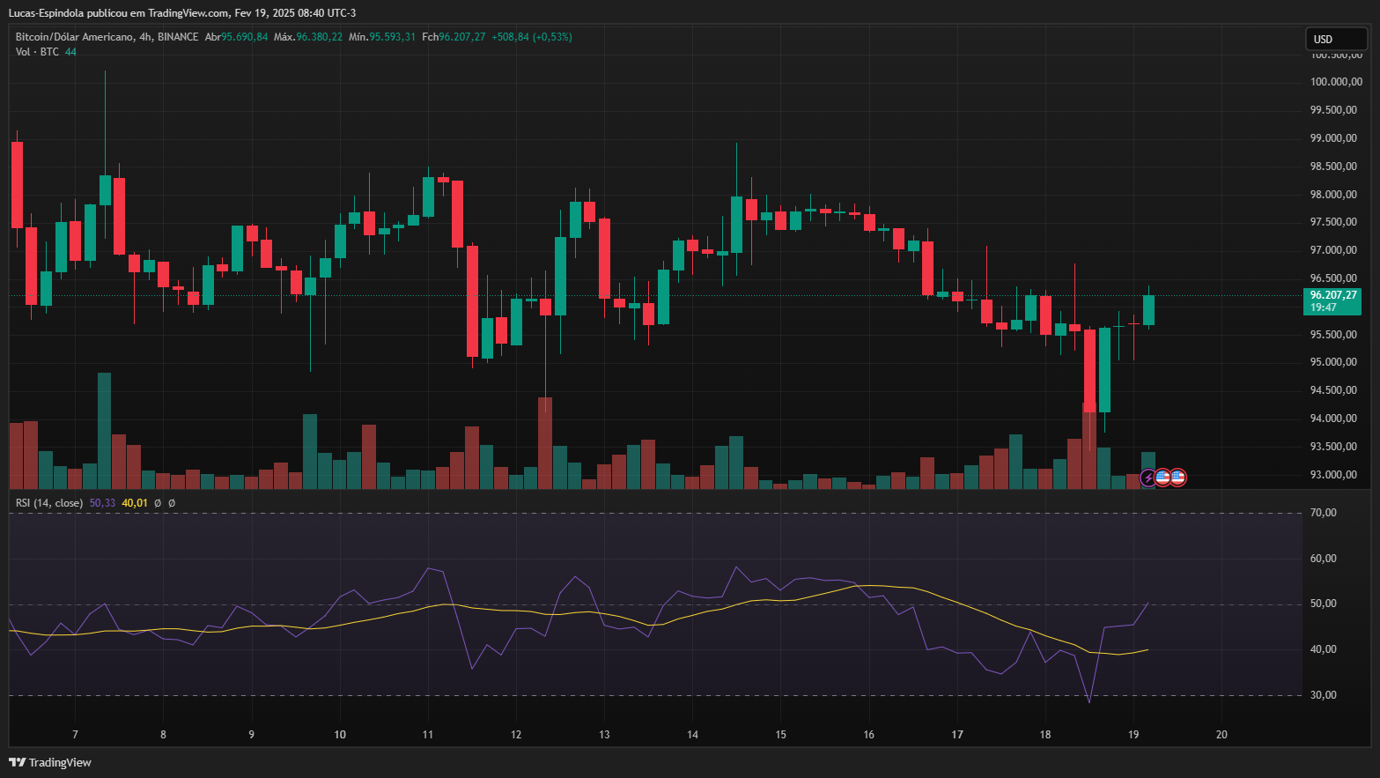Screen dimensions: 1380x778
Task: Click the 30,00 level on the RSI scale
Action: tap(1323, 695)
